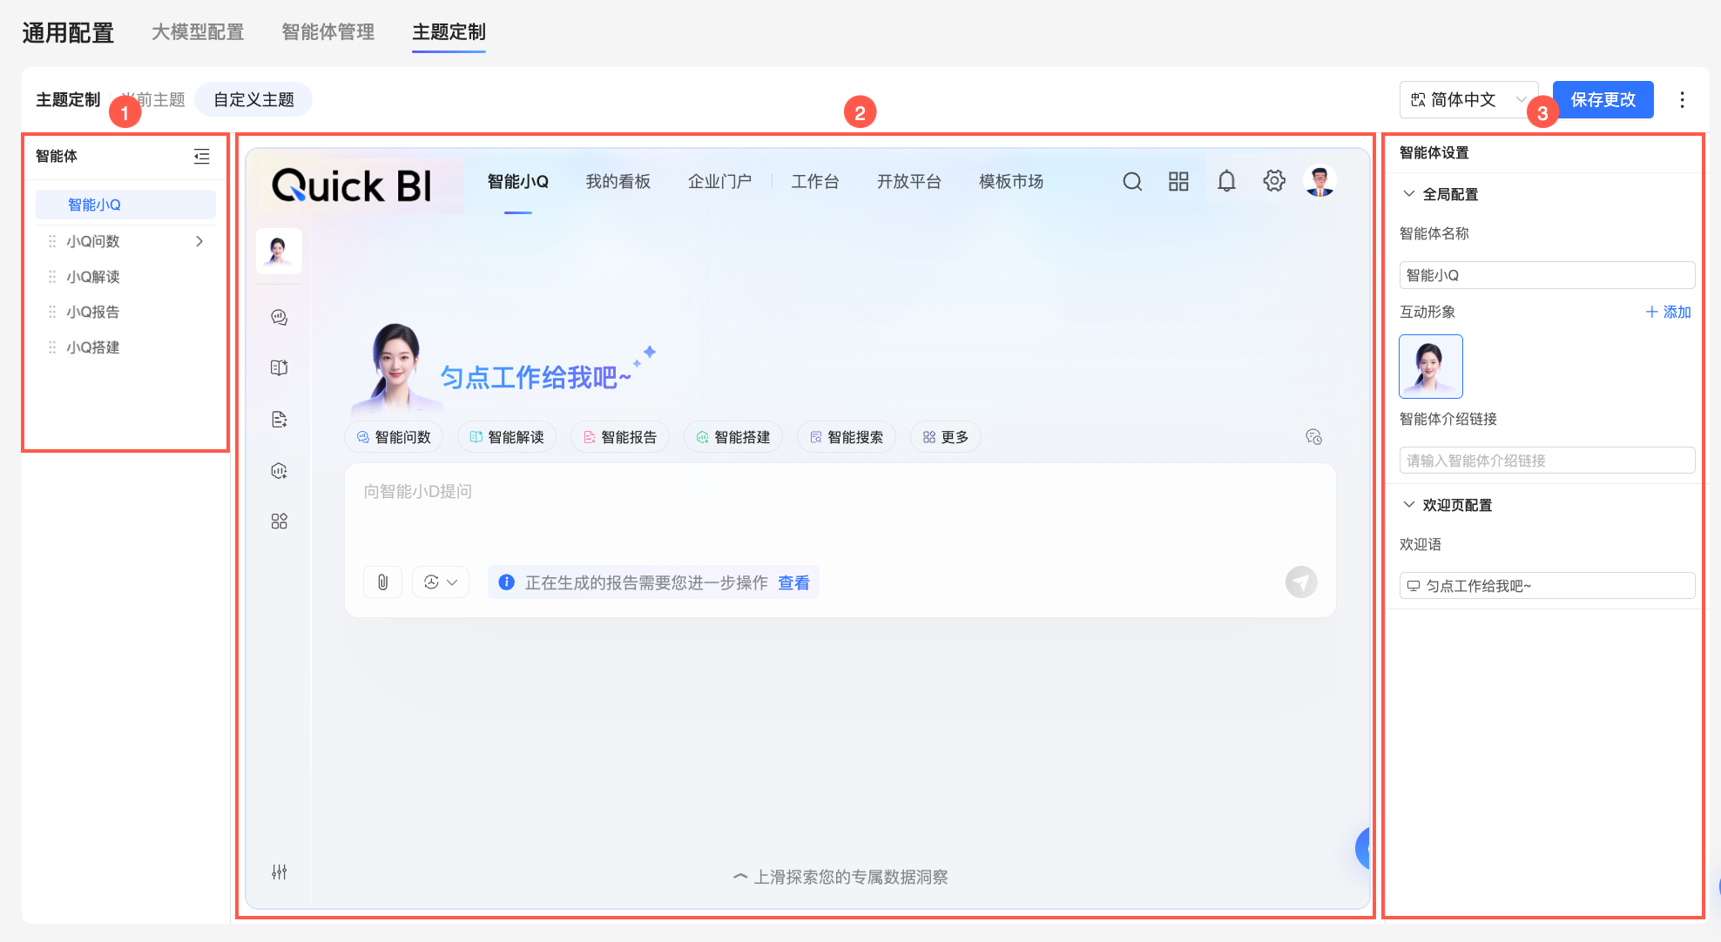Image resolution: width=1721 pixels, height=942 pixels.
Task: Open notifications bell icon
Action: point(1226,181)
